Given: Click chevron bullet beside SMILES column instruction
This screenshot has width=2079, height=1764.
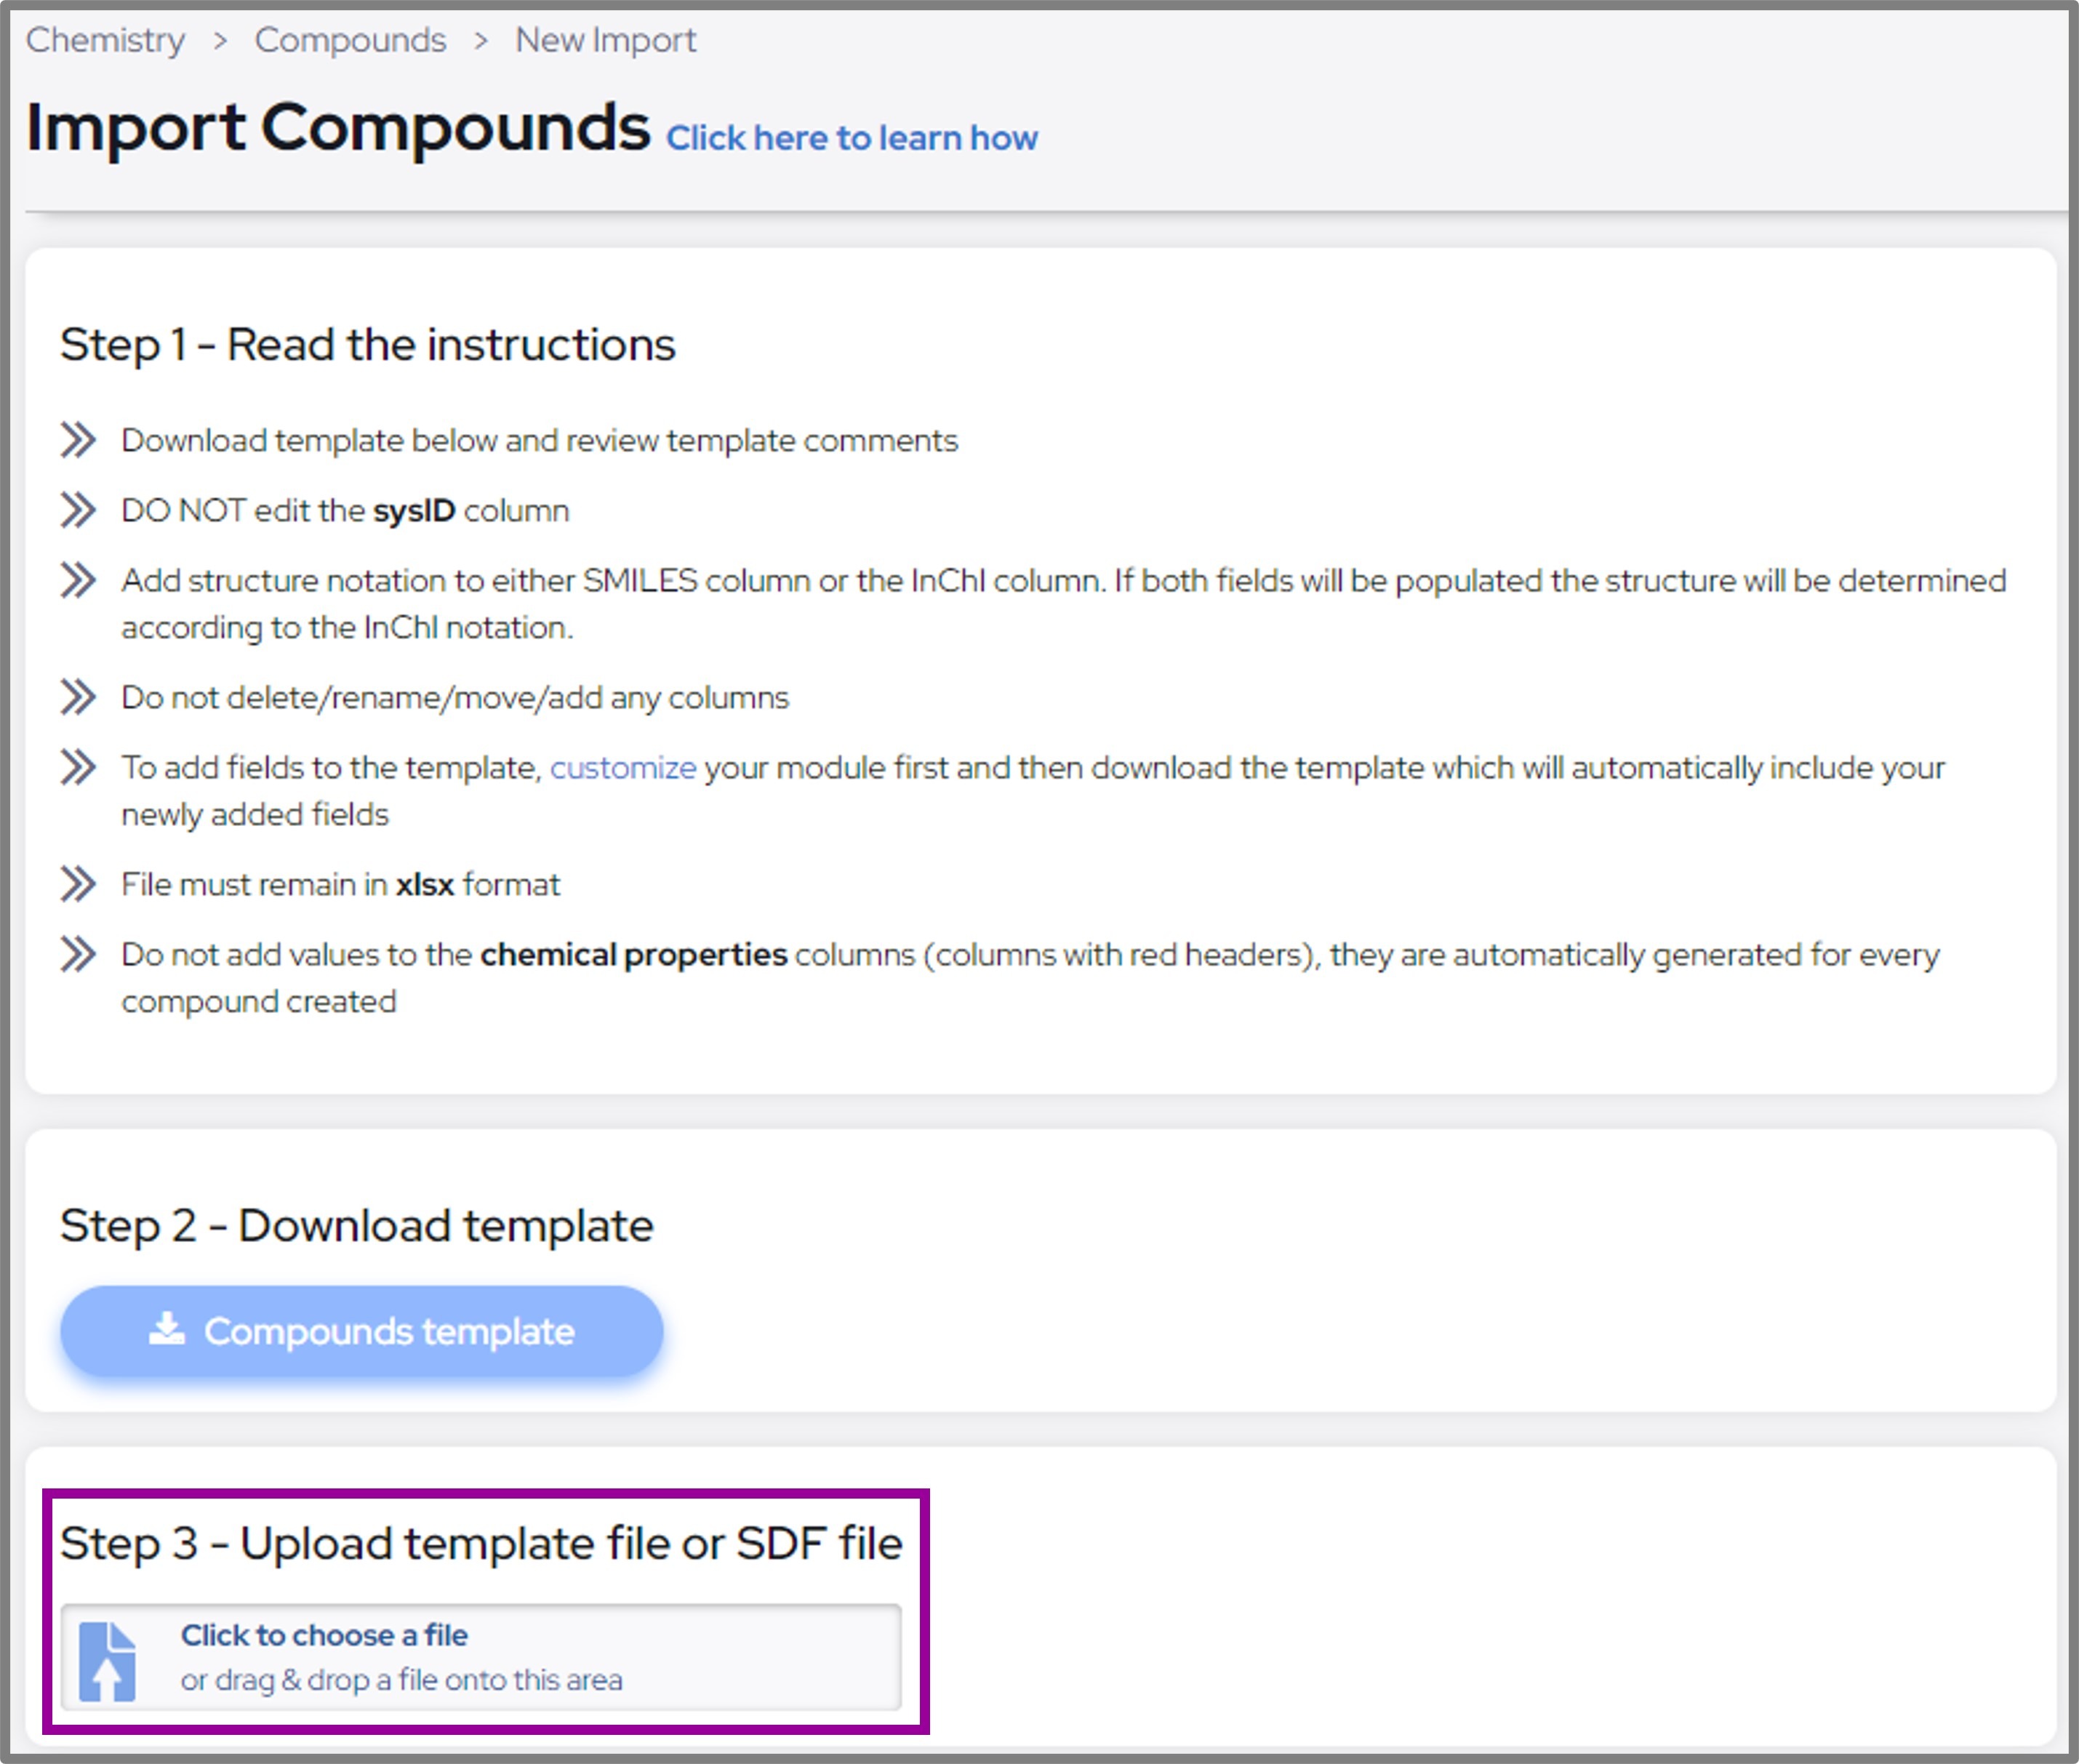Looking at the screenshot, I should tap(78, 580).
